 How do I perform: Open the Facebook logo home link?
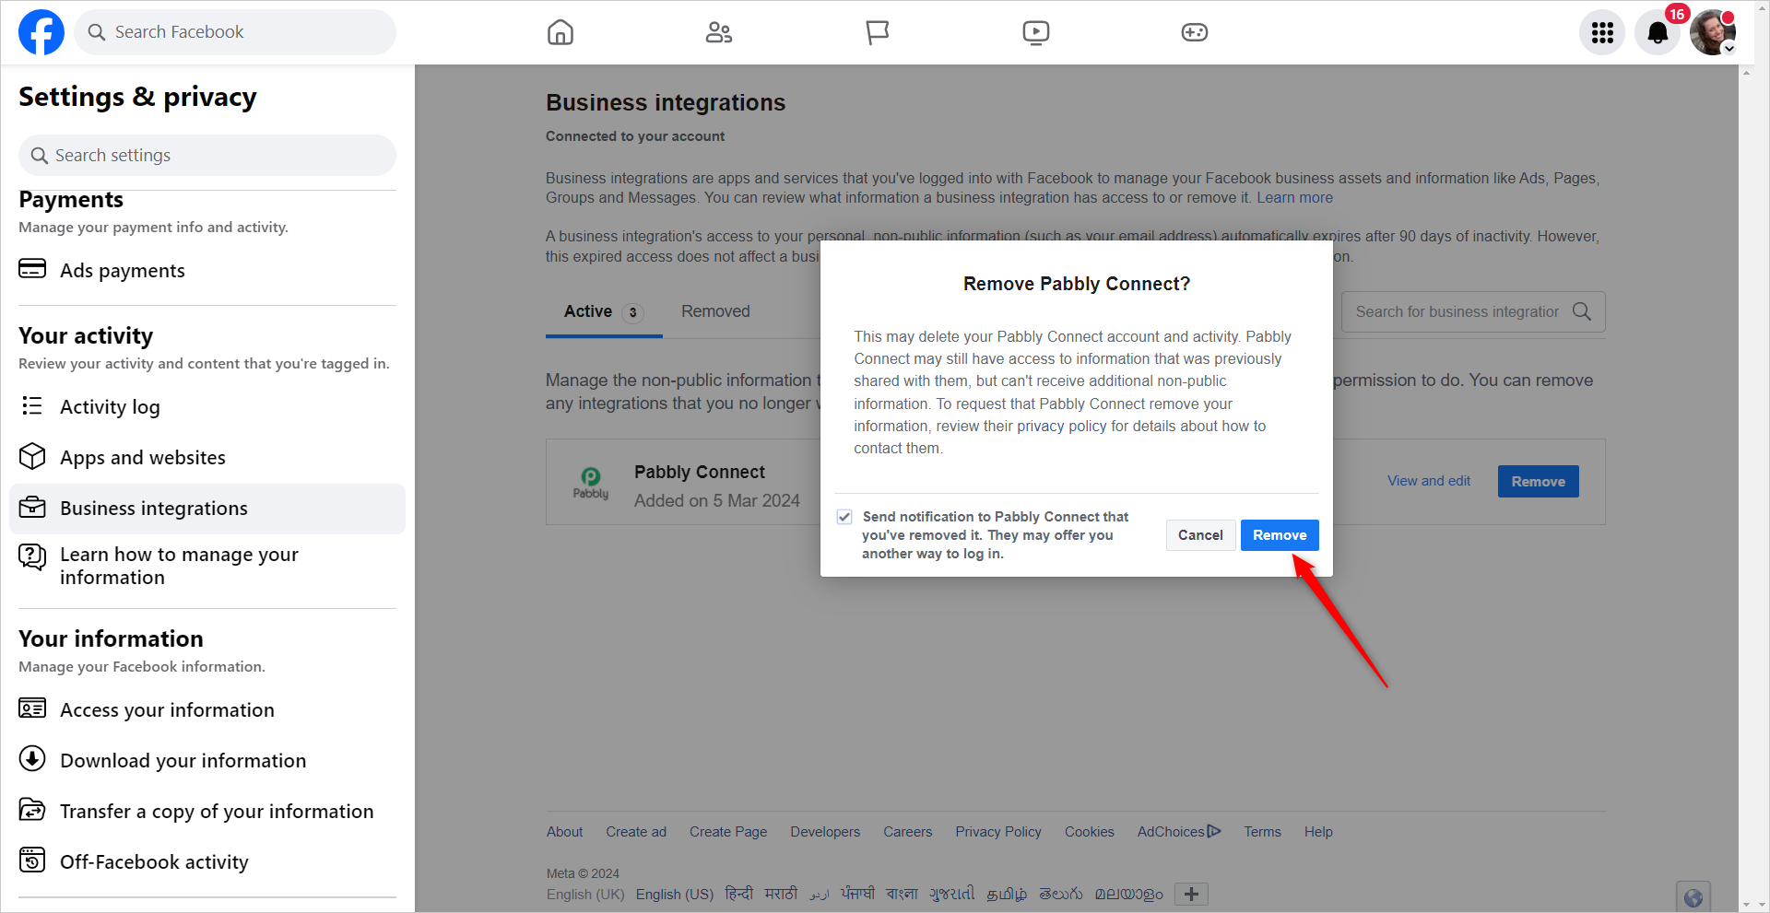(41, 32)
